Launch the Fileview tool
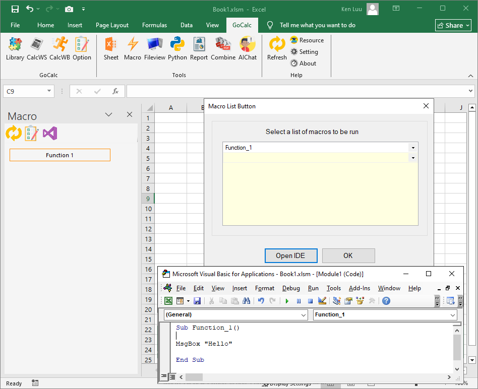This screenshot has height=389, width=478. pyautogui.click(x=155, y=48)
